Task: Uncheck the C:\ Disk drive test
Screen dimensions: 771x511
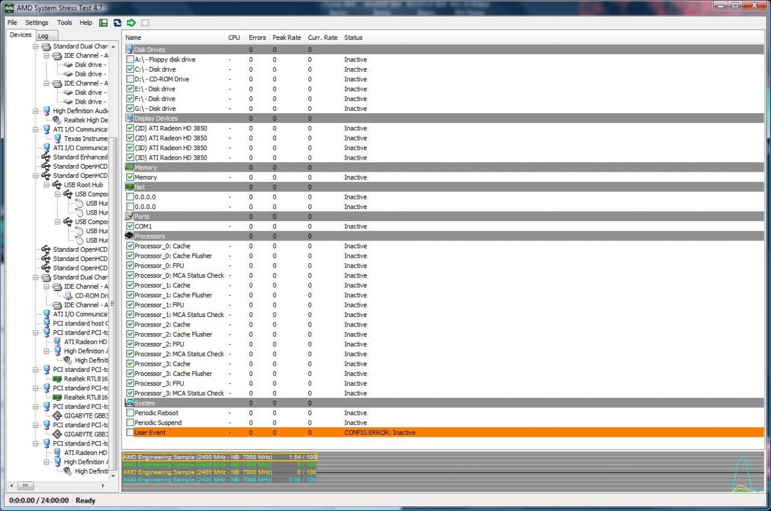Action: [x=130, y=69]
